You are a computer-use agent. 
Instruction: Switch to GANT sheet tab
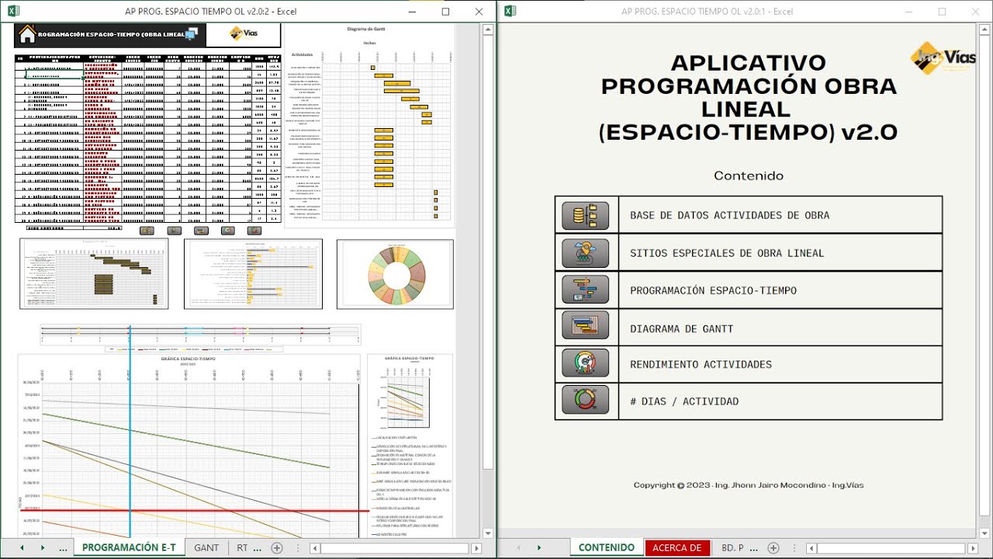point(206,547)
